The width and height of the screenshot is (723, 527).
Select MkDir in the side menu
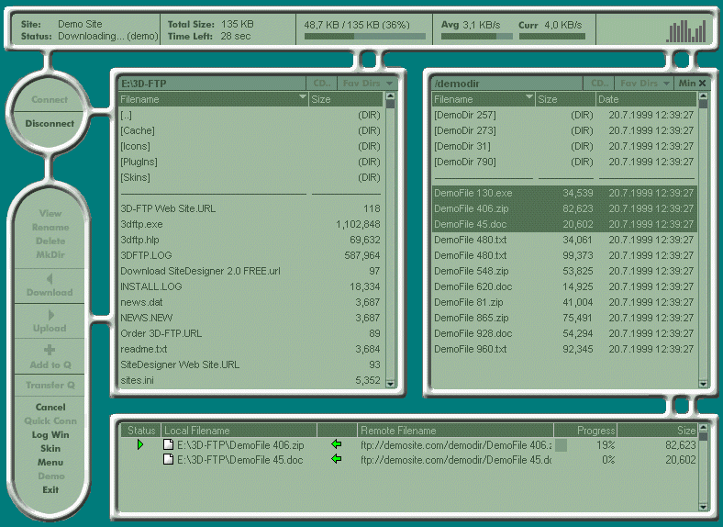pyautogui.click(x=50, y=254)
